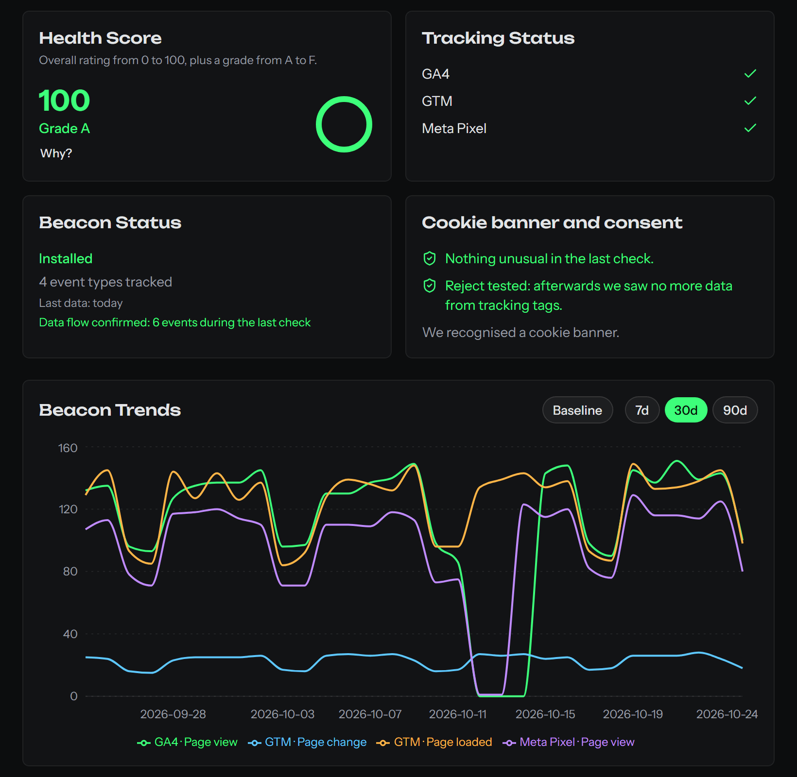
Task: Click the 'Cookie banner and consent' heading
Action: coord(552,222)
